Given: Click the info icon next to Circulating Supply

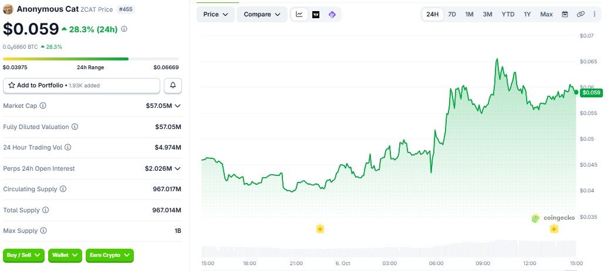Looking at the screenshot, I should 63,189.
